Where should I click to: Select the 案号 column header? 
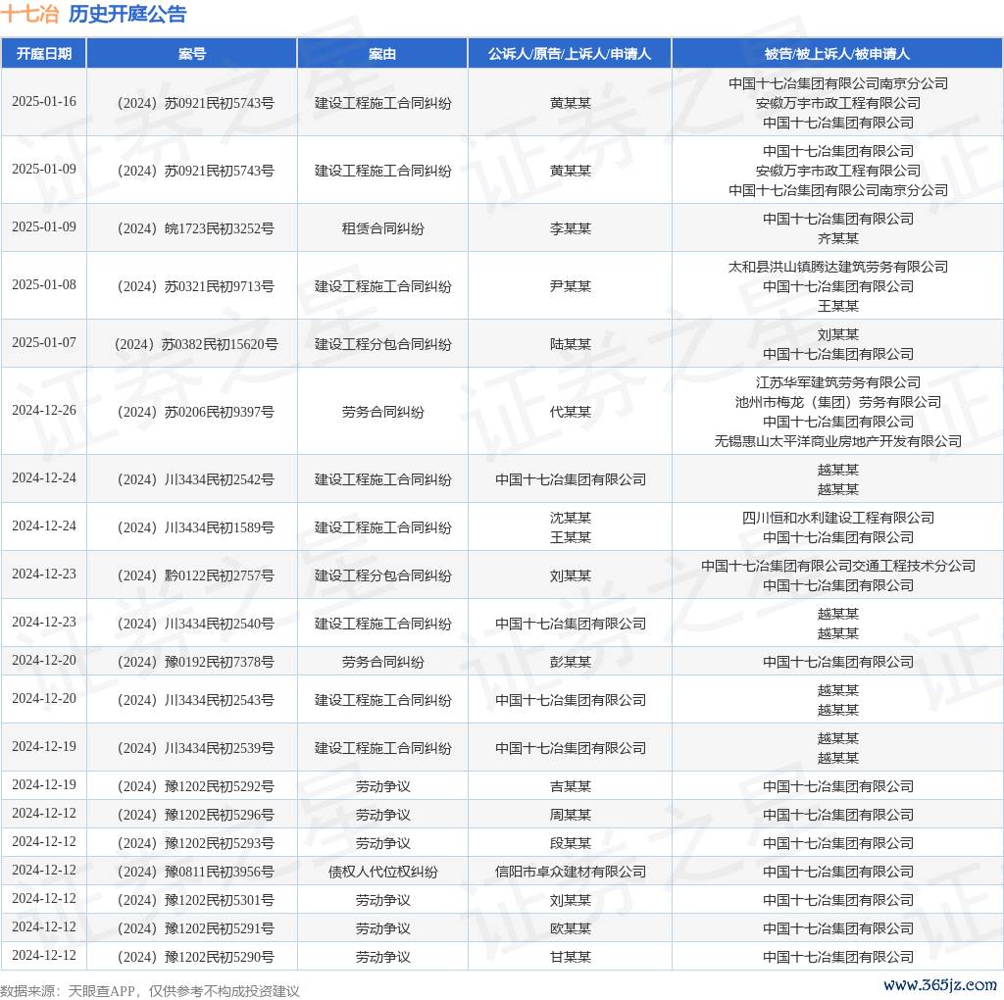(192, 54)
